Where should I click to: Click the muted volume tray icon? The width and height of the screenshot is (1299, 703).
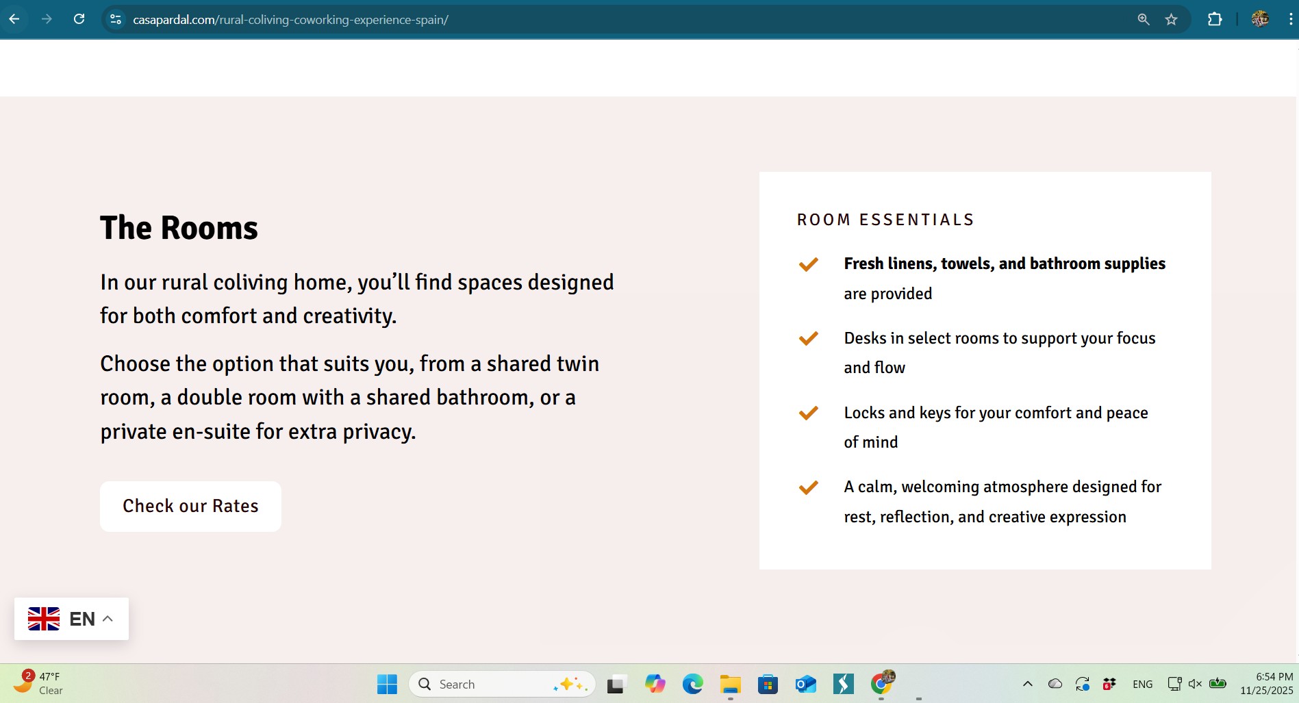tap(1195, 684)
